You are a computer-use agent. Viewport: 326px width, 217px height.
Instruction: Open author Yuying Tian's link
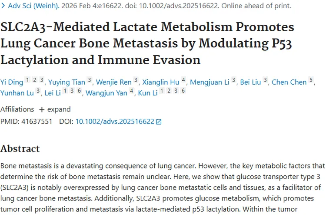point(67,82)
